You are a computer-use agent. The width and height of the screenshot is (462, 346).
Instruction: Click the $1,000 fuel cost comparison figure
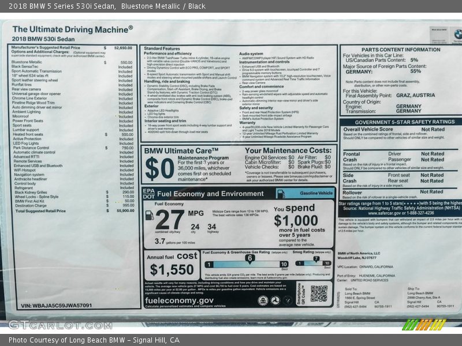pyautogui.click(x=296, y=220)
